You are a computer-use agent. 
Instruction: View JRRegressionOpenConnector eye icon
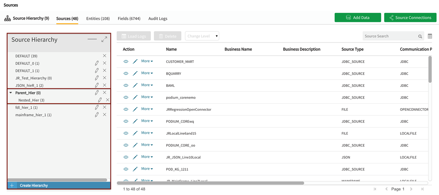(x=126, y=109)
